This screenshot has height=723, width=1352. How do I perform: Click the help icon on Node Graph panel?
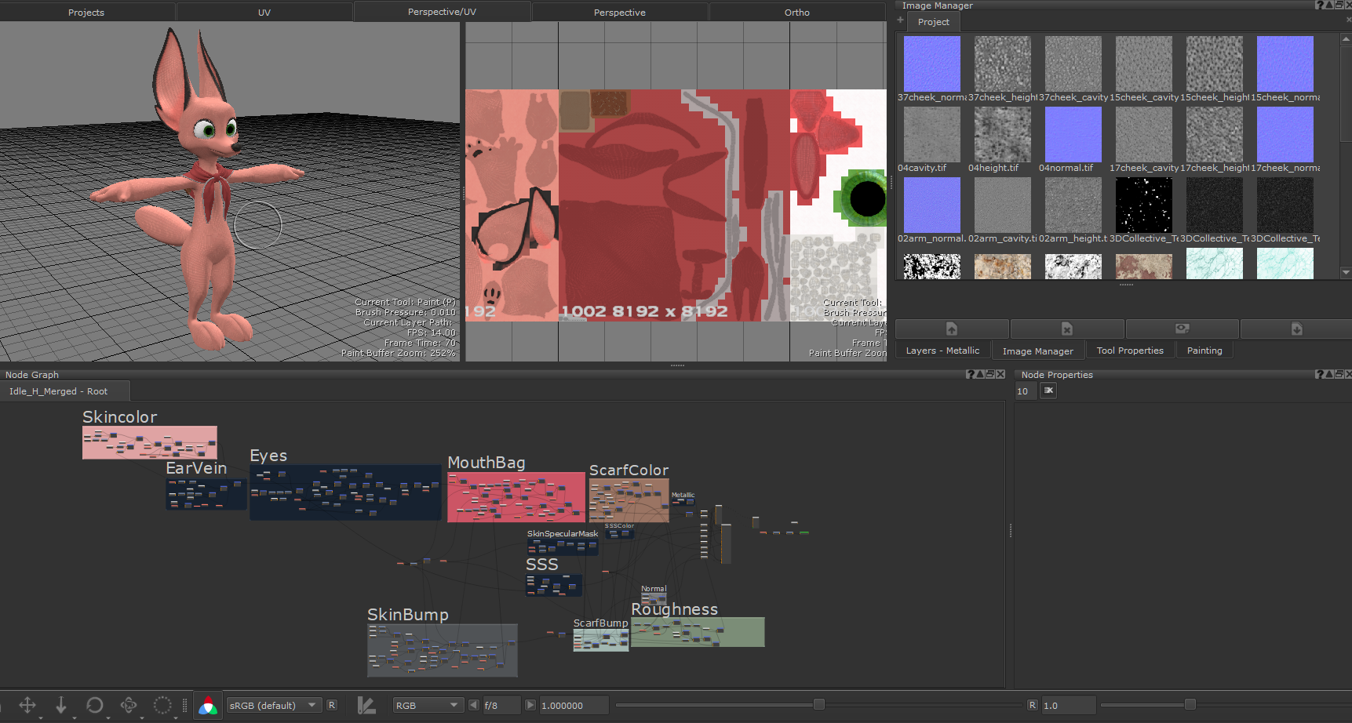click(x=970, y=375)
